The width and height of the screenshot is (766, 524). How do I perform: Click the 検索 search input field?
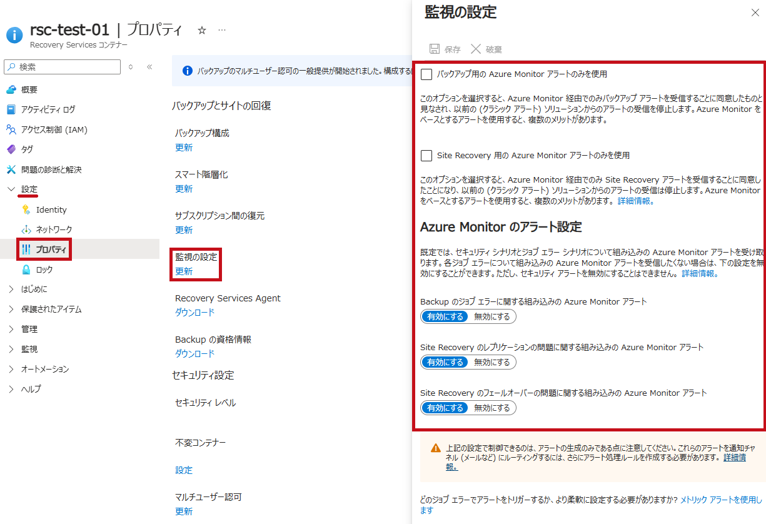[x=63, y=67]
